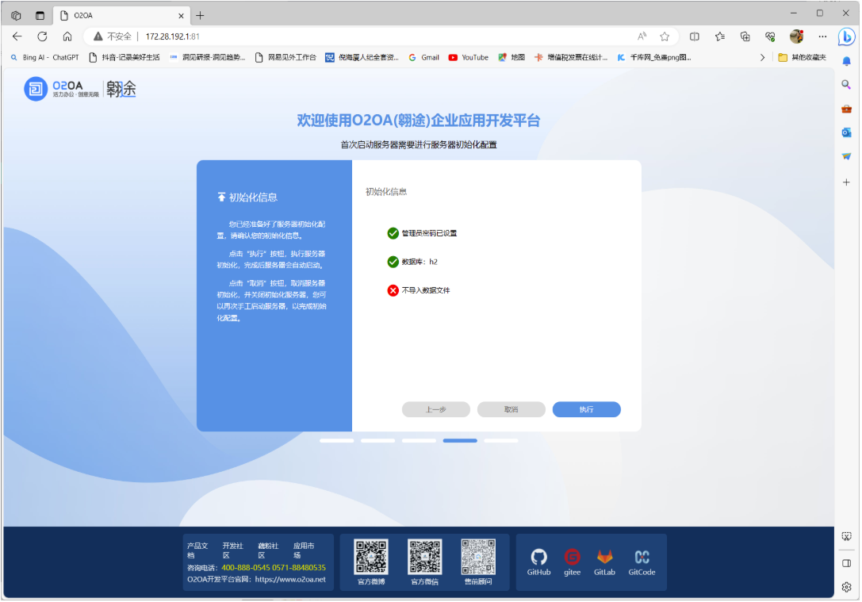862x602 pixels.
Task: Click the 上一步 button
Action: click(435, 409)
